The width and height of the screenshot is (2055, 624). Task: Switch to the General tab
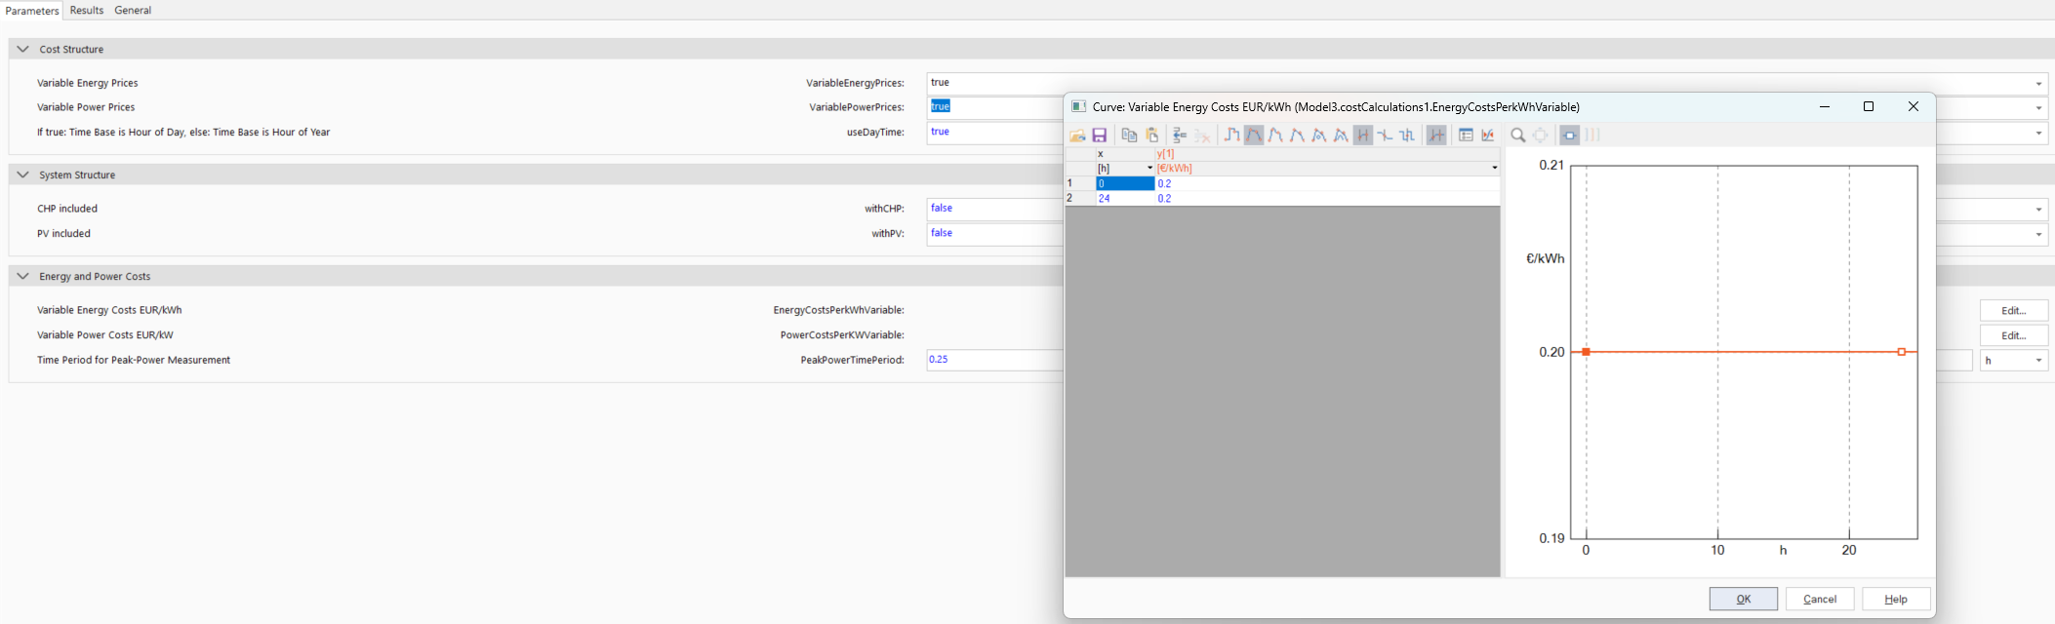133,10
